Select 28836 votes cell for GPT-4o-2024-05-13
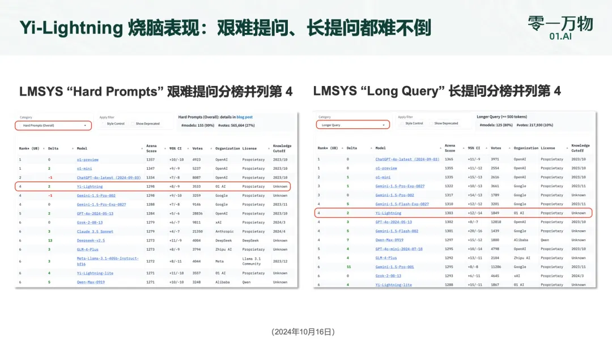 198,213
